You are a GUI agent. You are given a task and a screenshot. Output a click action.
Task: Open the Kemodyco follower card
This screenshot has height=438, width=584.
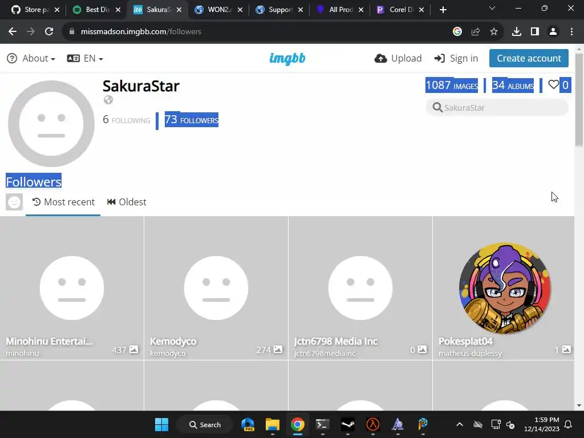pos(216,288)
